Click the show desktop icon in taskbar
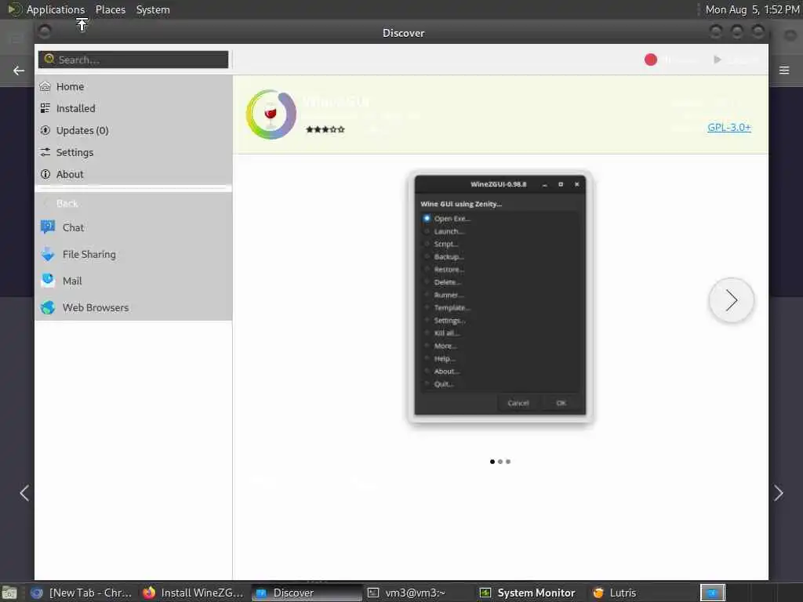 pyautogui.click(x=9, y=593)
